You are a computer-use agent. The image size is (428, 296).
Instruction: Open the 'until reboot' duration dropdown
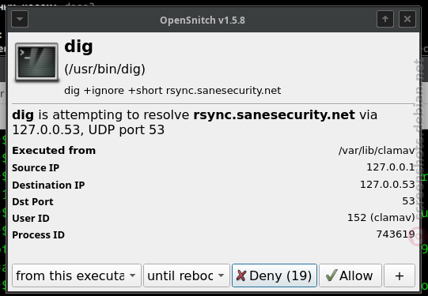tap(187, 275)
